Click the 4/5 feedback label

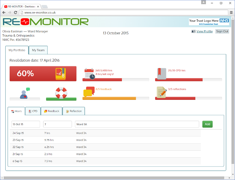click(104, 89)
